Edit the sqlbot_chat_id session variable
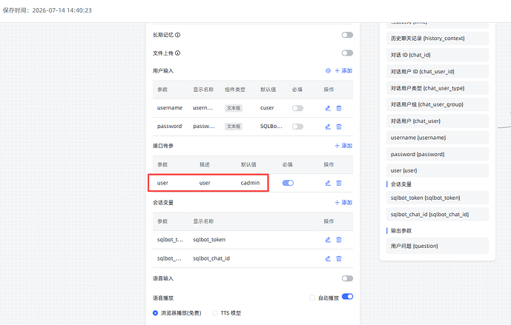Screen dimensions: 511x325 [x=328, y=258]
